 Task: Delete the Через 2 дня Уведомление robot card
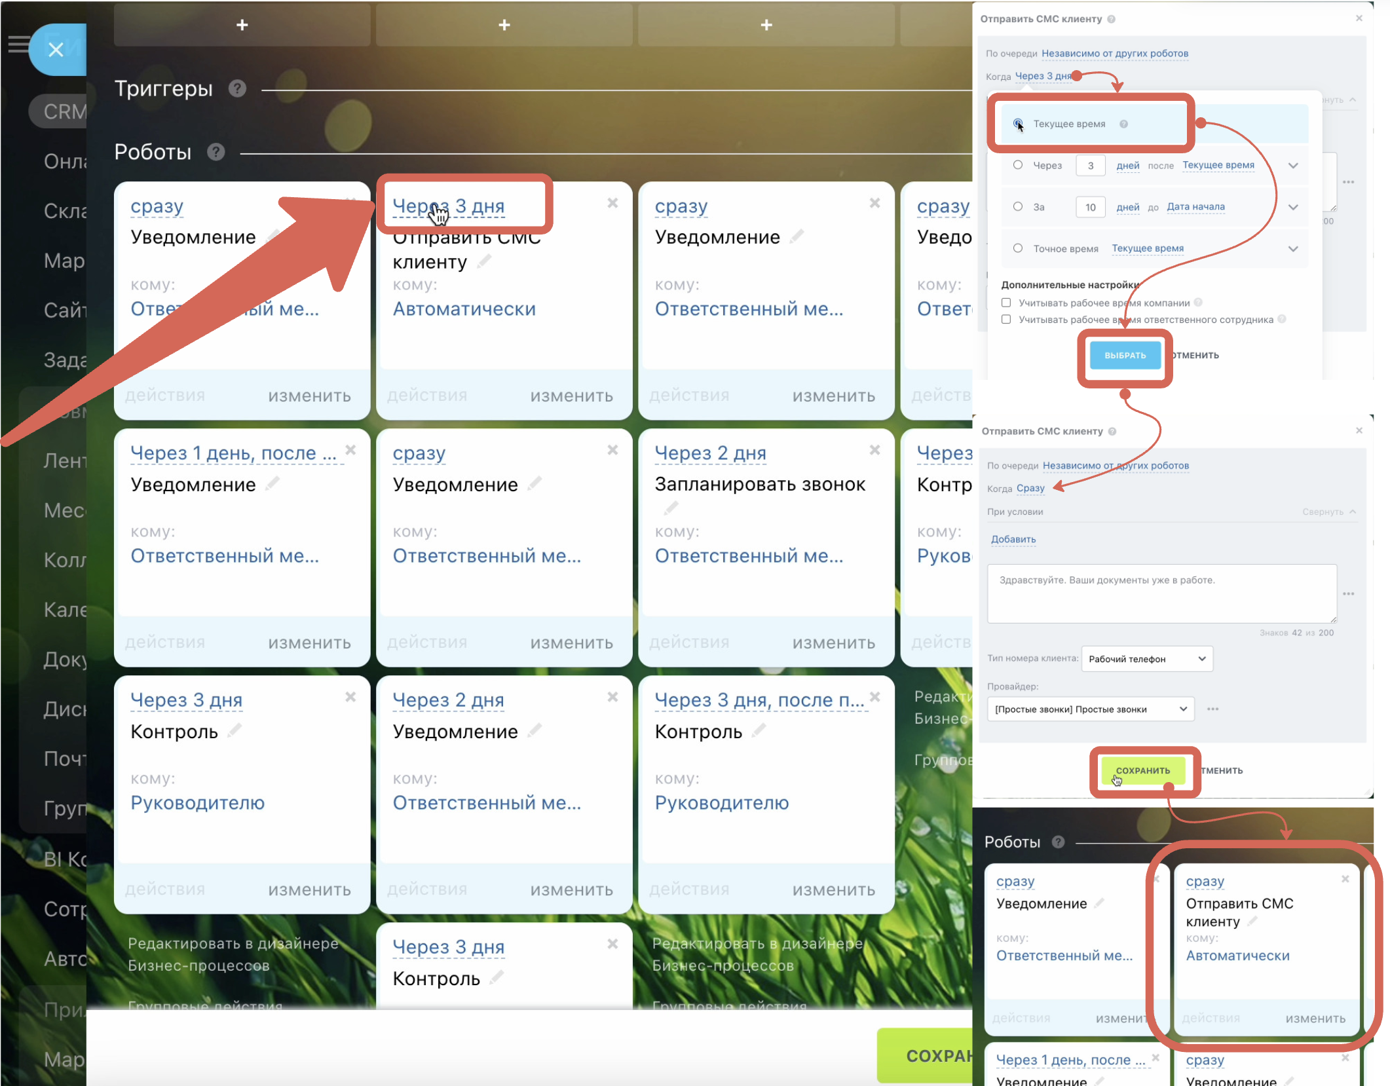pos(612,697)
